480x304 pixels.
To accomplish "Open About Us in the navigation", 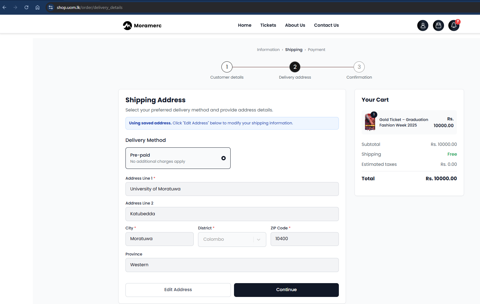I will [295, 25].
